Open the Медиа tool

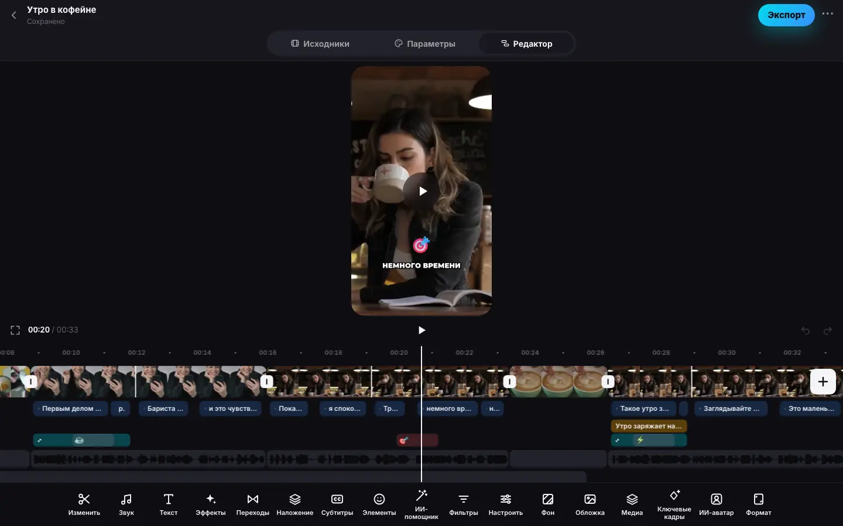pos(632,504)
